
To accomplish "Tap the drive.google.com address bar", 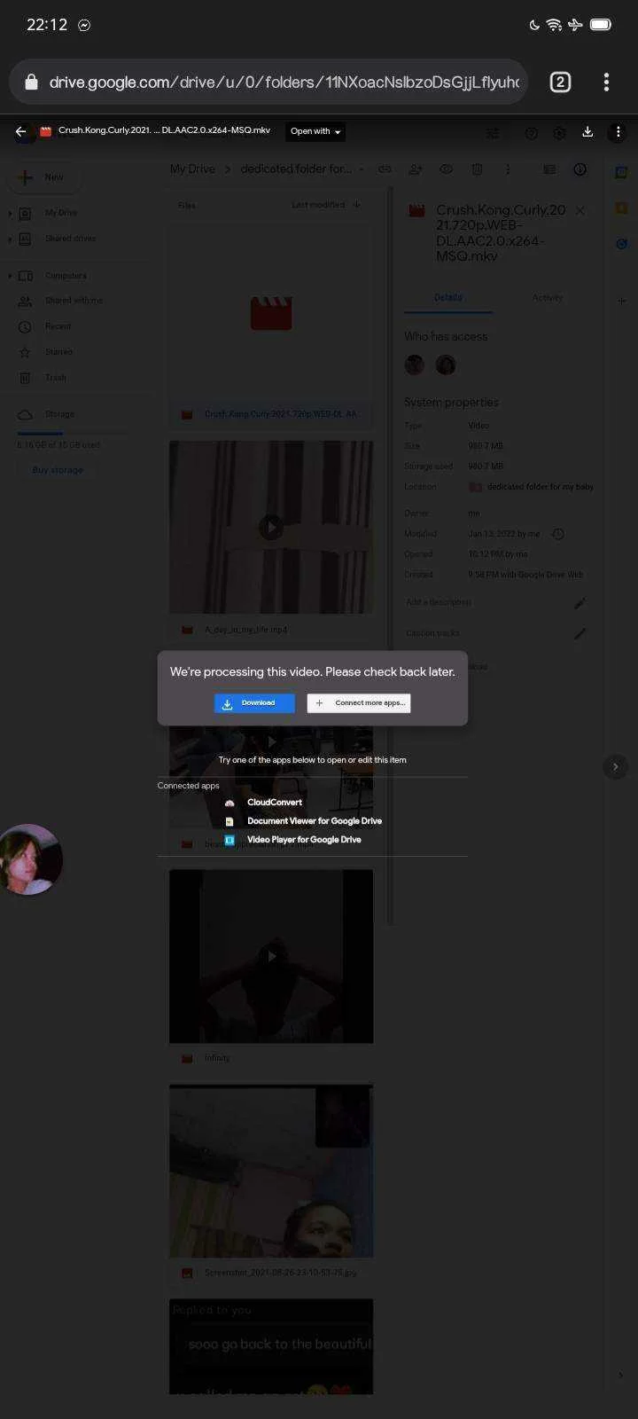I will pyautogui.click(x=268, y=82).
